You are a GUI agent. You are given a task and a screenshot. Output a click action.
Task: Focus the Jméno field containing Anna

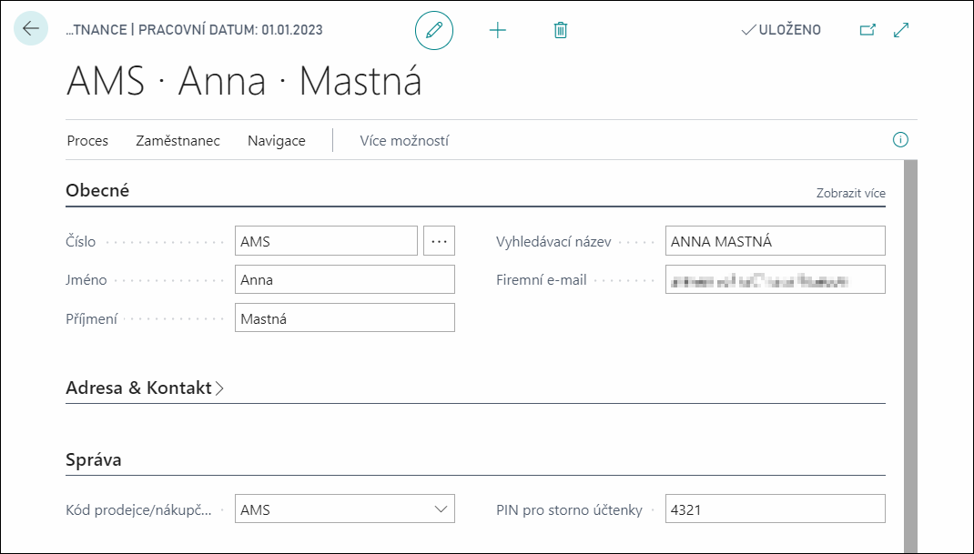pos(345,279)
